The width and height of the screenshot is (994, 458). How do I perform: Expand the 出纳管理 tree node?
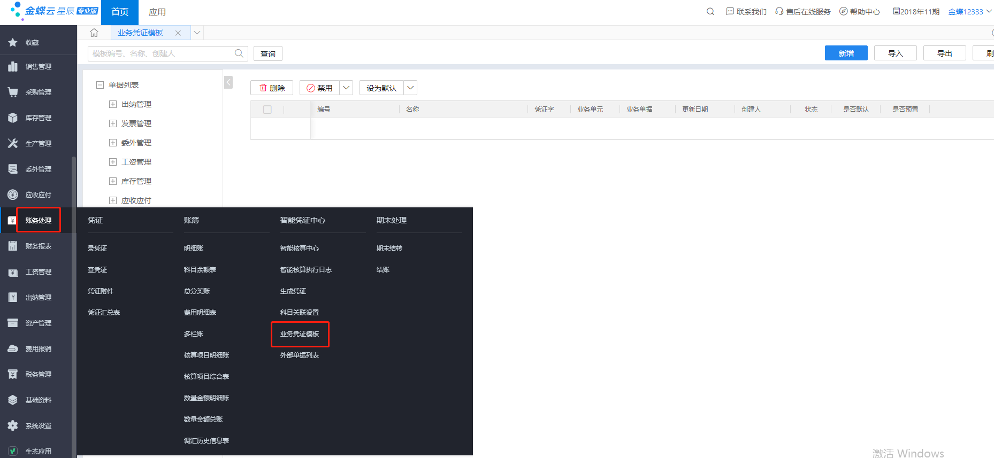[x=113, y=104]
